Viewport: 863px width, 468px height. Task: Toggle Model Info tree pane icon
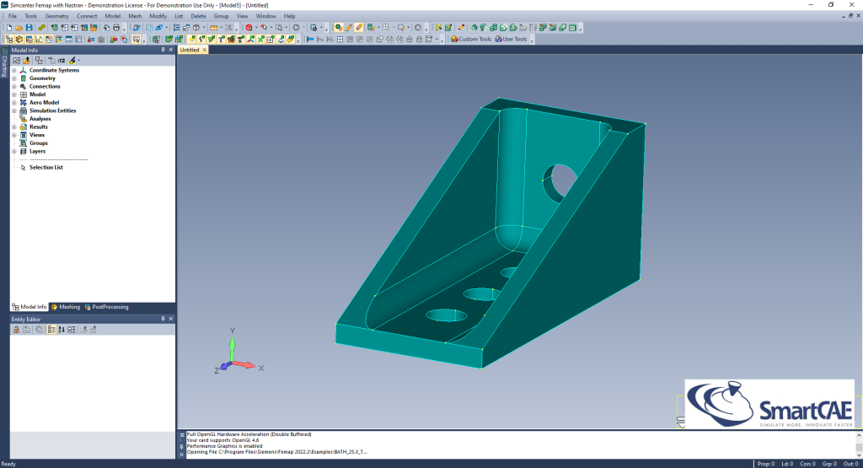[x=8, y=39]
